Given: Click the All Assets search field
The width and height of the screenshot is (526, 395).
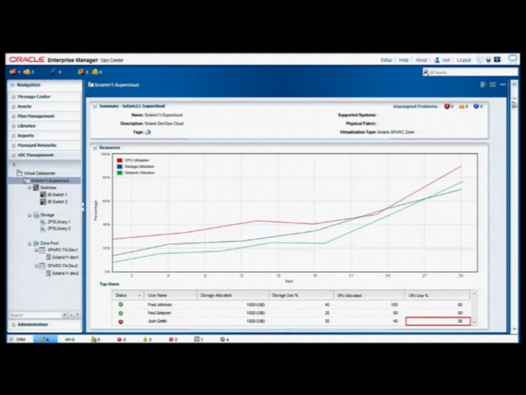Looking at the screenshot, I should click(470, 72).
